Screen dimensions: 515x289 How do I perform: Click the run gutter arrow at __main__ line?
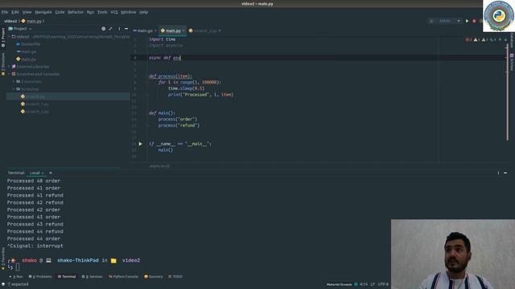[140, 144]
